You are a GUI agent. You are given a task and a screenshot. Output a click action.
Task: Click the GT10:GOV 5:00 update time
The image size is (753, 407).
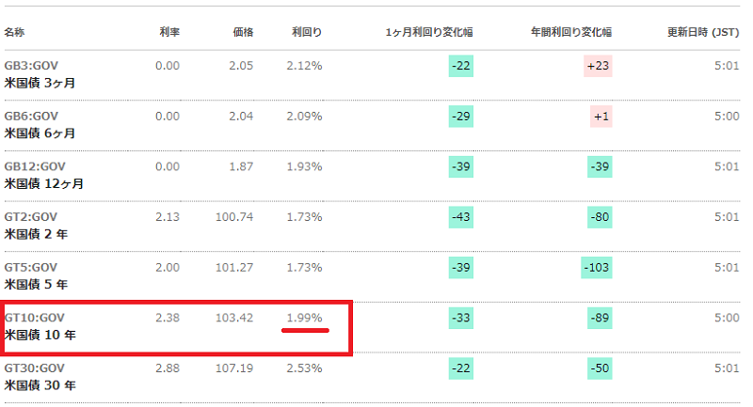coord(727,318)
